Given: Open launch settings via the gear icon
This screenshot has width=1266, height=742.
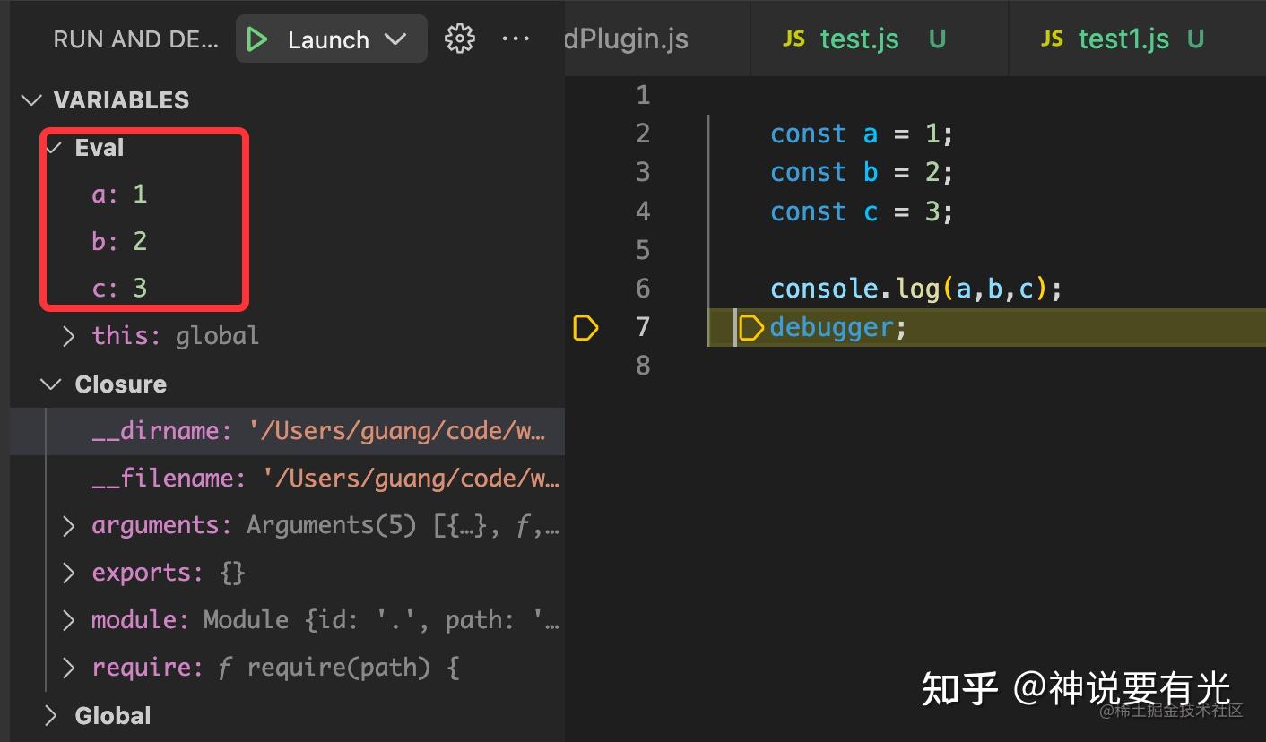Looking at the screenshot, I should 459,39.
